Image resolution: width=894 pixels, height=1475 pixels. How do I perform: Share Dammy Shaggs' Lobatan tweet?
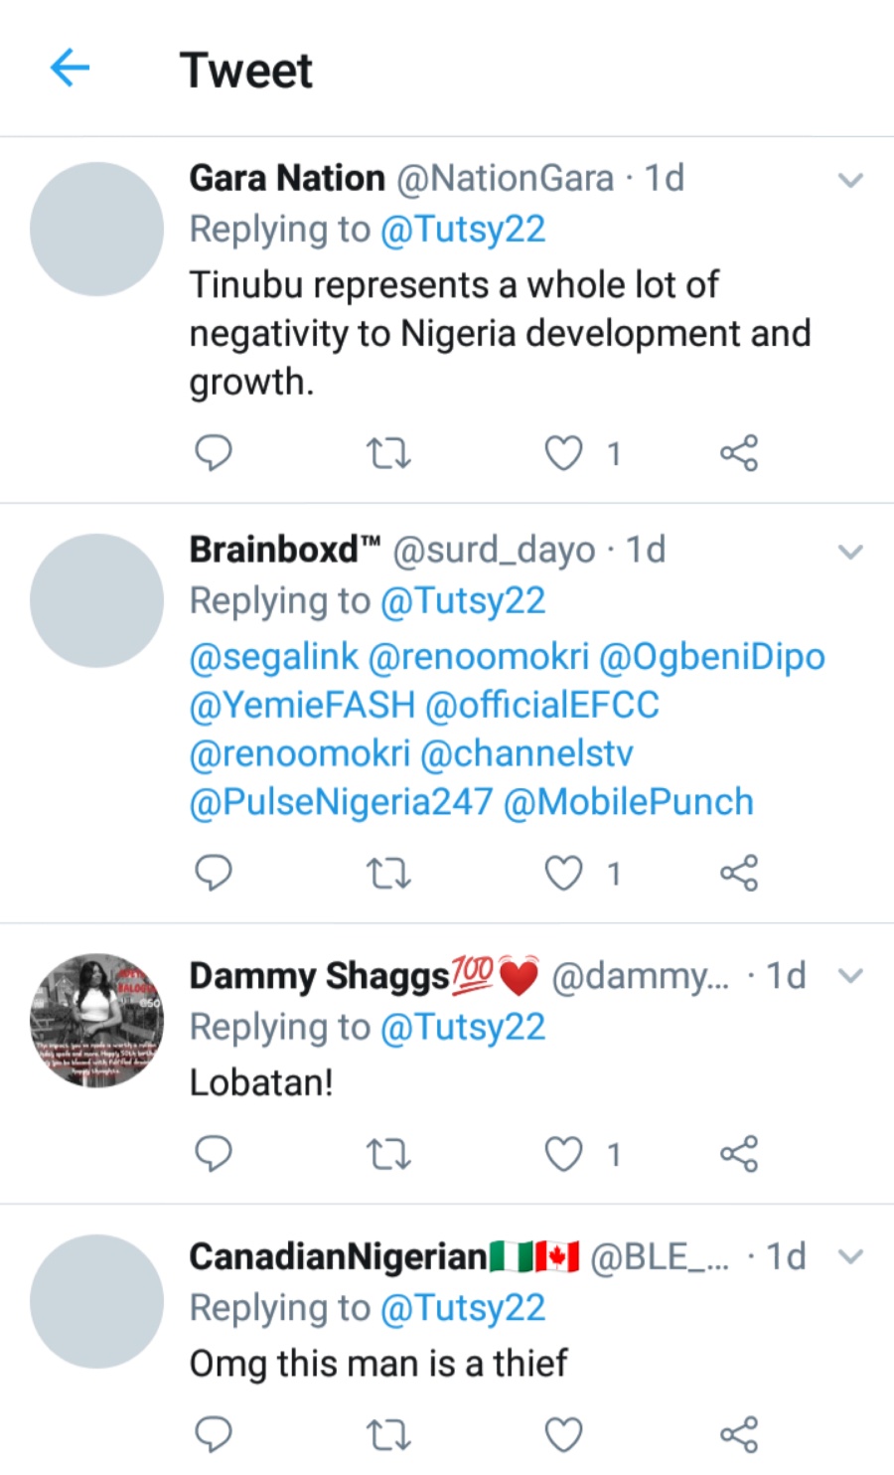[x=738, y=1154]
